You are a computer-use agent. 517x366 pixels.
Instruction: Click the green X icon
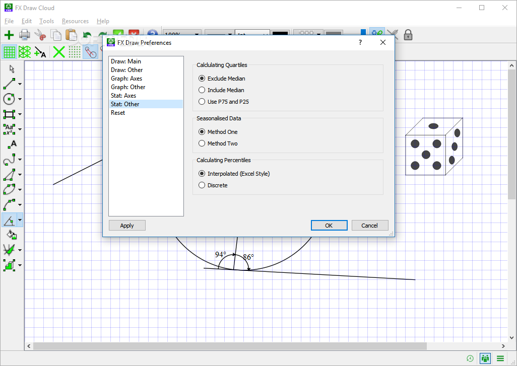pyautogui.click(x=59, y=52)
